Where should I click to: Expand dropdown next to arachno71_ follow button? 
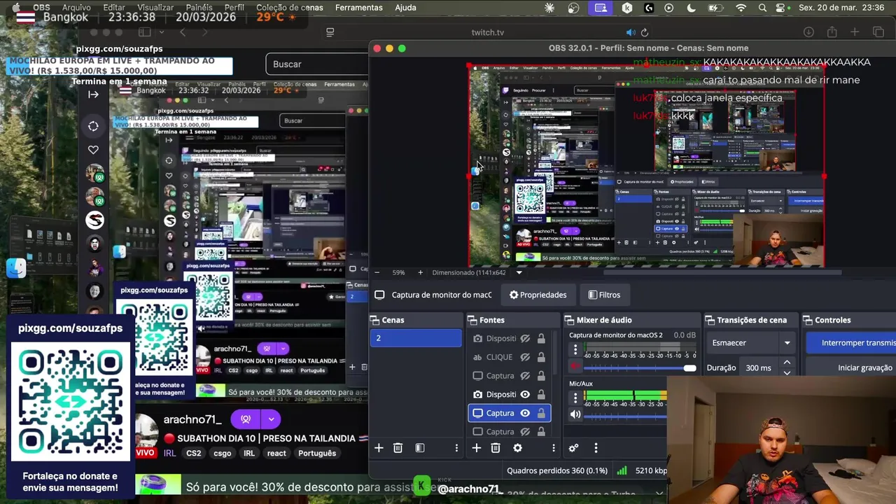pos(271,419)
